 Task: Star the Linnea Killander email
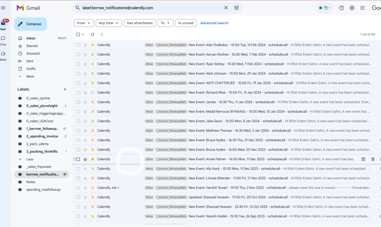(85, 178)
